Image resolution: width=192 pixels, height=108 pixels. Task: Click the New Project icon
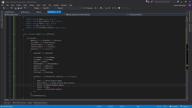coord(12,8)
